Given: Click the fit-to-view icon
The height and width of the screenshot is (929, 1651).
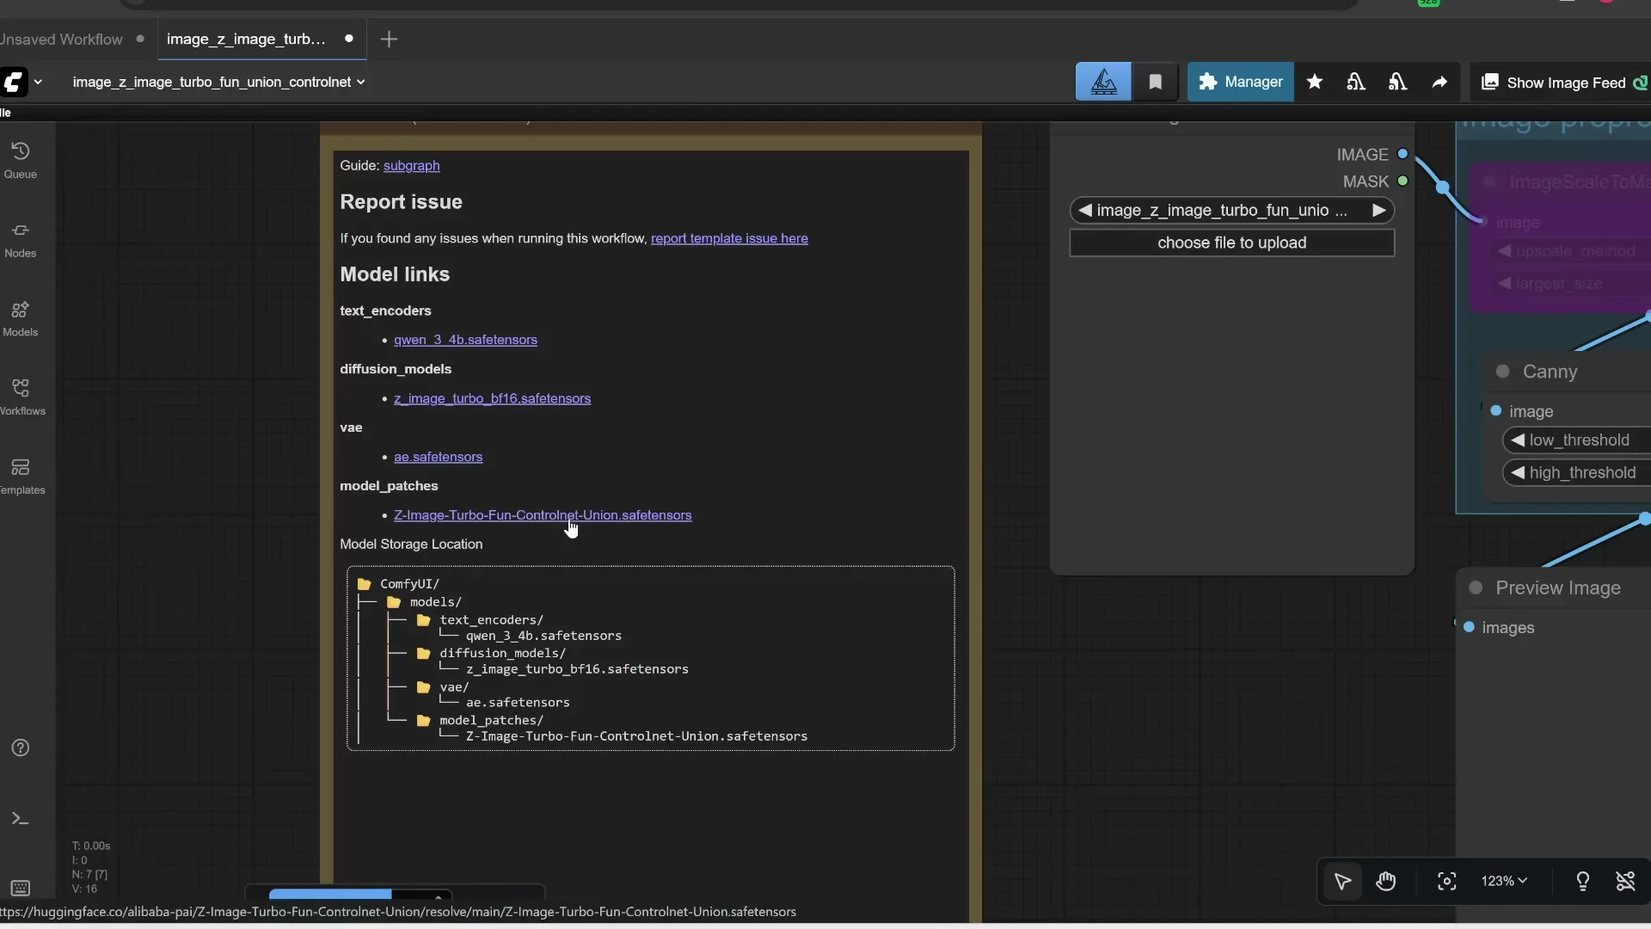Looking at the screenshot, I should click(x=1446, y=882).
